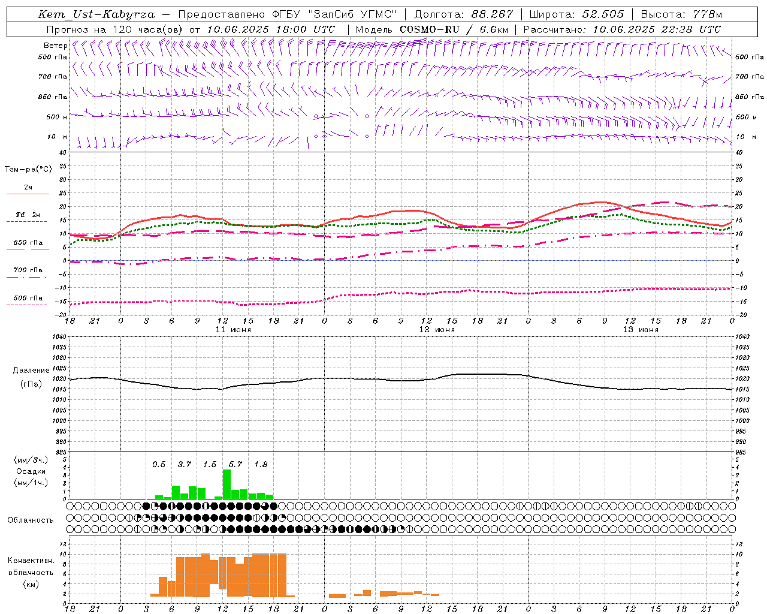Click the tallest green precipitation bar

click(227, 484)
